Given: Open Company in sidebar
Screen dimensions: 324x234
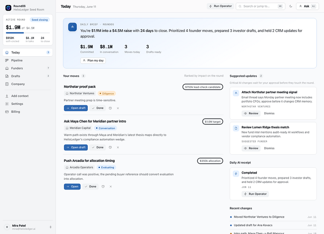Looking at the screenshot, I should tap(28, 84).
